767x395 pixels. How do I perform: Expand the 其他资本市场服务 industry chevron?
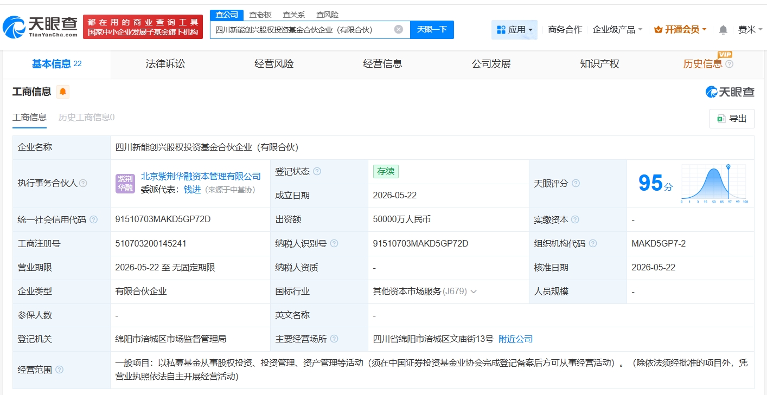tap(474, 292)
